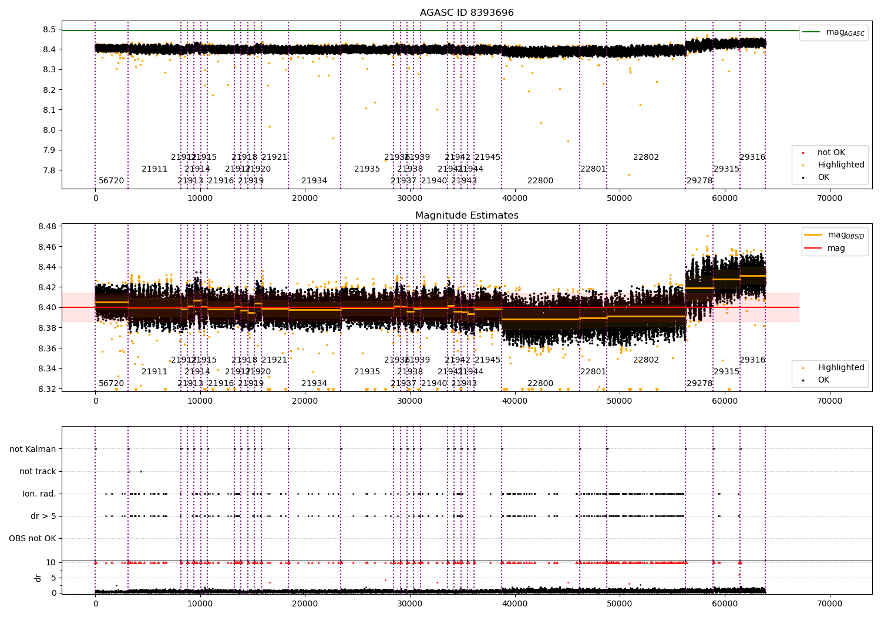The width and height of the screenshot is (881, 617).
Task: Click OBSID label 21934 in top plot
Action: (314, 180)
